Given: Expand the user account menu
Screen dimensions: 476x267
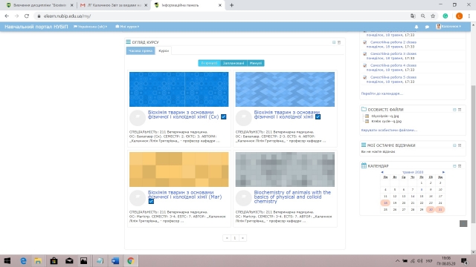Looking at the screenshot, I should [448, 27].
